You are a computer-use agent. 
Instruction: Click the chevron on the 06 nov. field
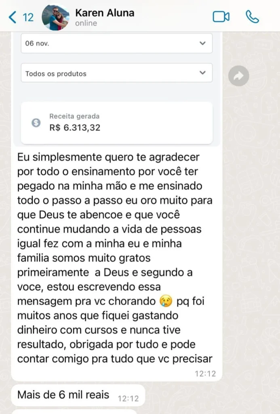203,43
